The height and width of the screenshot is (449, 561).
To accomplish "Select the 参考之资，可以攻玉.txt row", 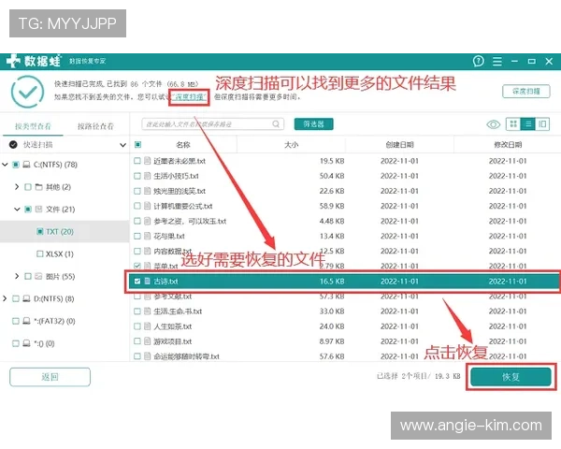I will 345,221.
